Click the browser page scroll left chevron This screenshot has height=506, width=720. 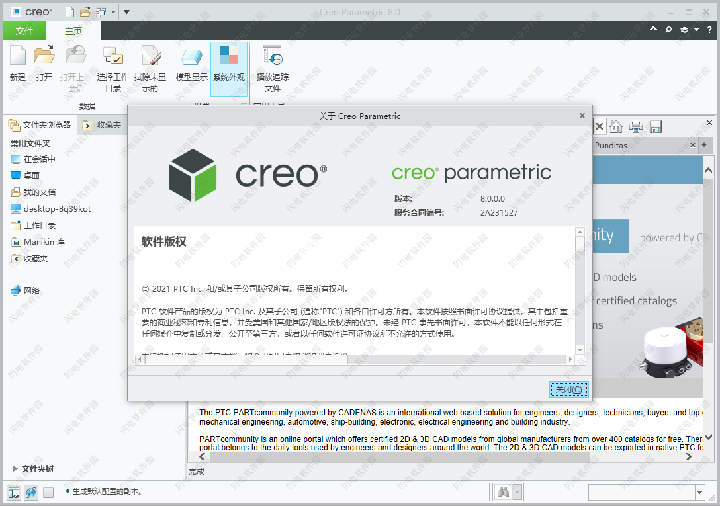point(202,456)
